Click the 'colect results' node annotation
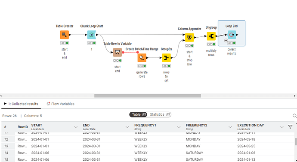This screenshot has width=297, height=162. pyautogui.click(x=232, y=51)
